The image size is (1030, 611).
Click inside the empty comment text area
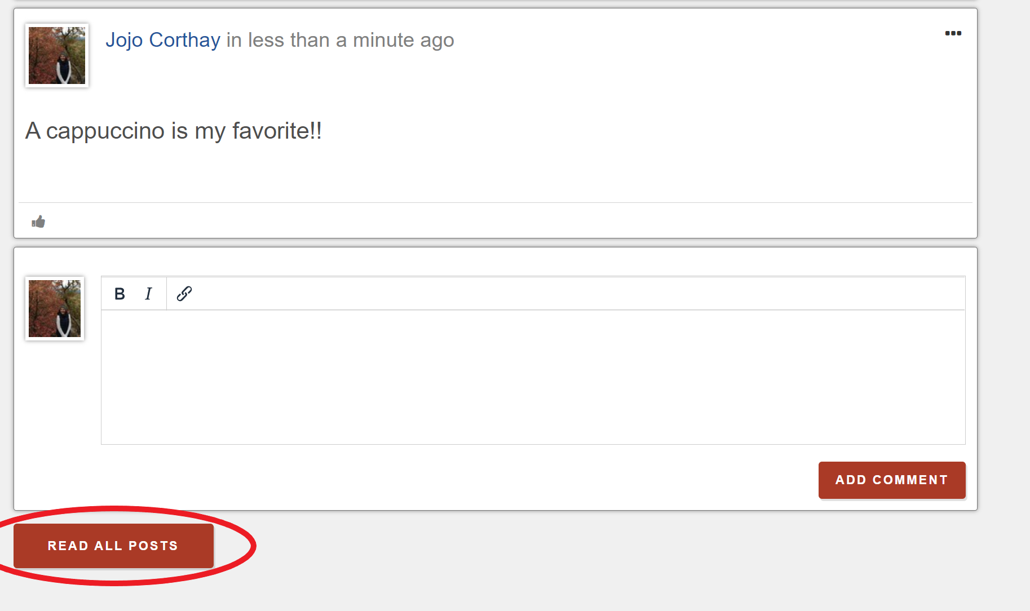click(533, 375)
